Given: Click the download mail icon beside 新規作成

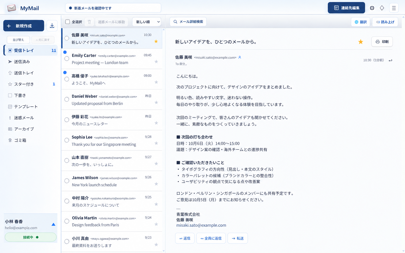Looking at the screenshot, I should [x=52, y=26].
